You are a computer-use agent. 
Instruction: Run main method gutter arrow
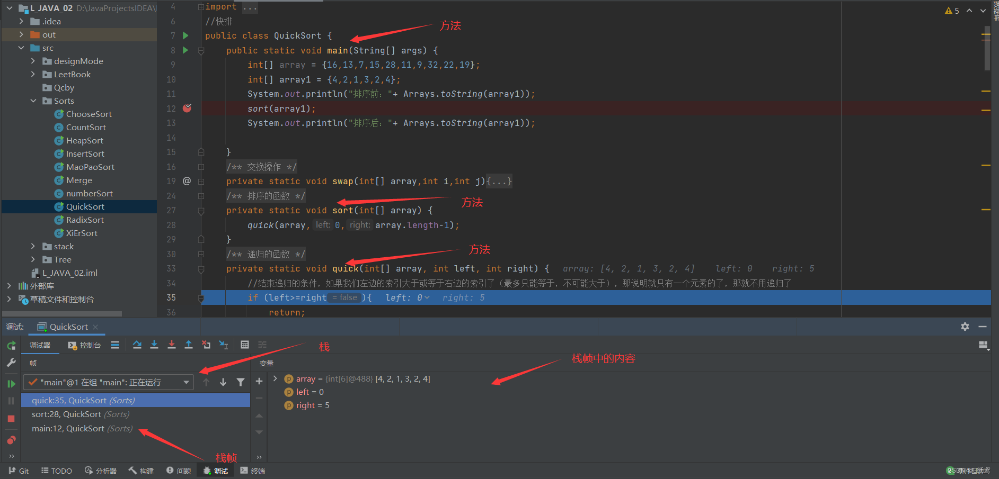pos(185,50)
